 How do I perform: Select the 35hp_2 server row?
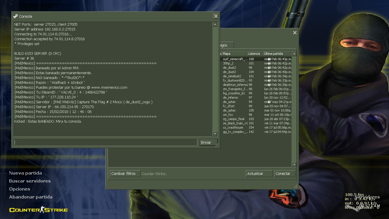tap(256, 63)
